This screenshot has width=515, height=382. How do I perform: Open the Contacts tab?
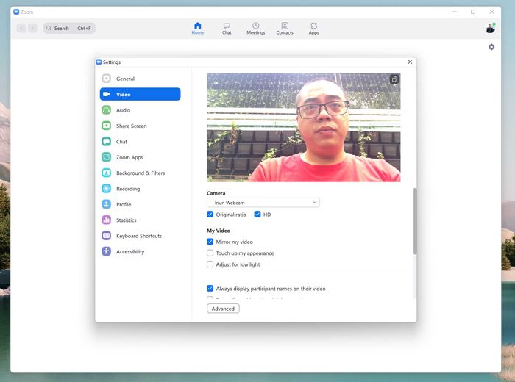click(285, 28)
